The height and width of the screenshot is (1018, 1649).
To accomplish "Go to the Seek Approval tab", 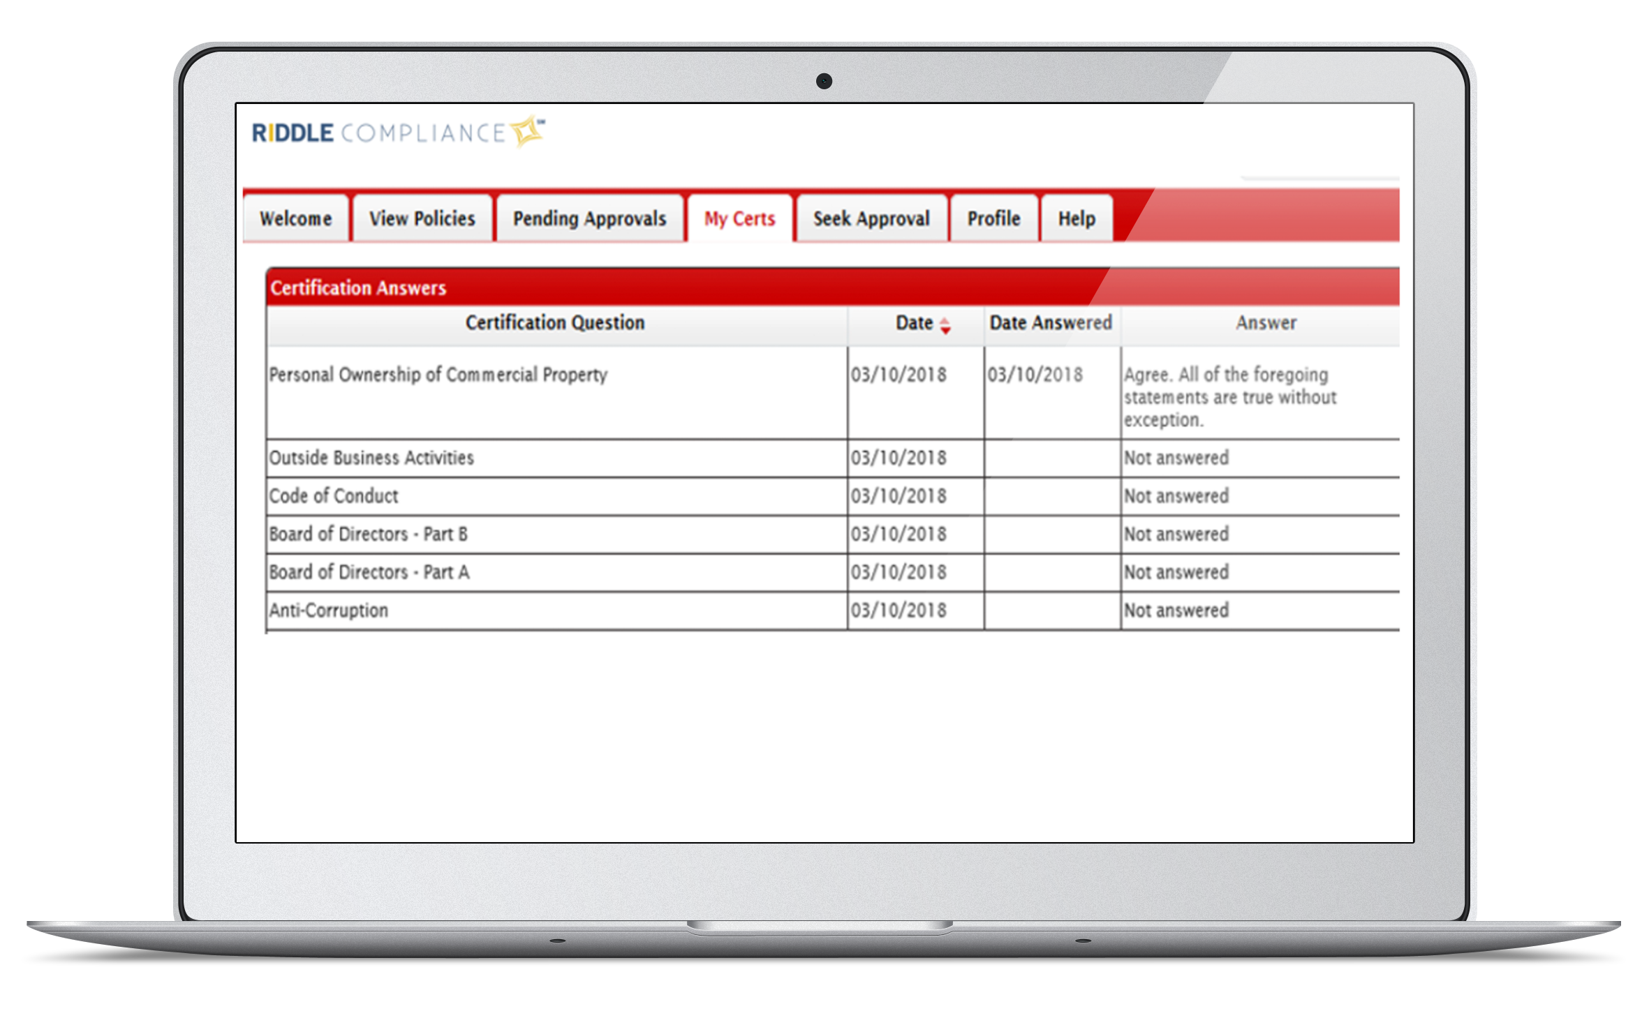I will tap(871, 219).
